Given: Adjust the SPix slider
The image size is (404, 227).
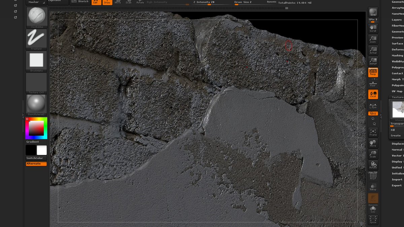Looking at the screenshot, I should click(x=373, y=20).
